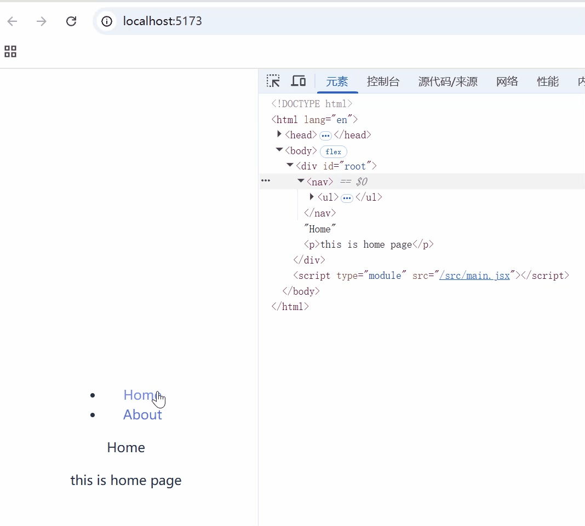The image size is (585, 526).
Task: Select the script type="module" row
Action: (431, 276)
